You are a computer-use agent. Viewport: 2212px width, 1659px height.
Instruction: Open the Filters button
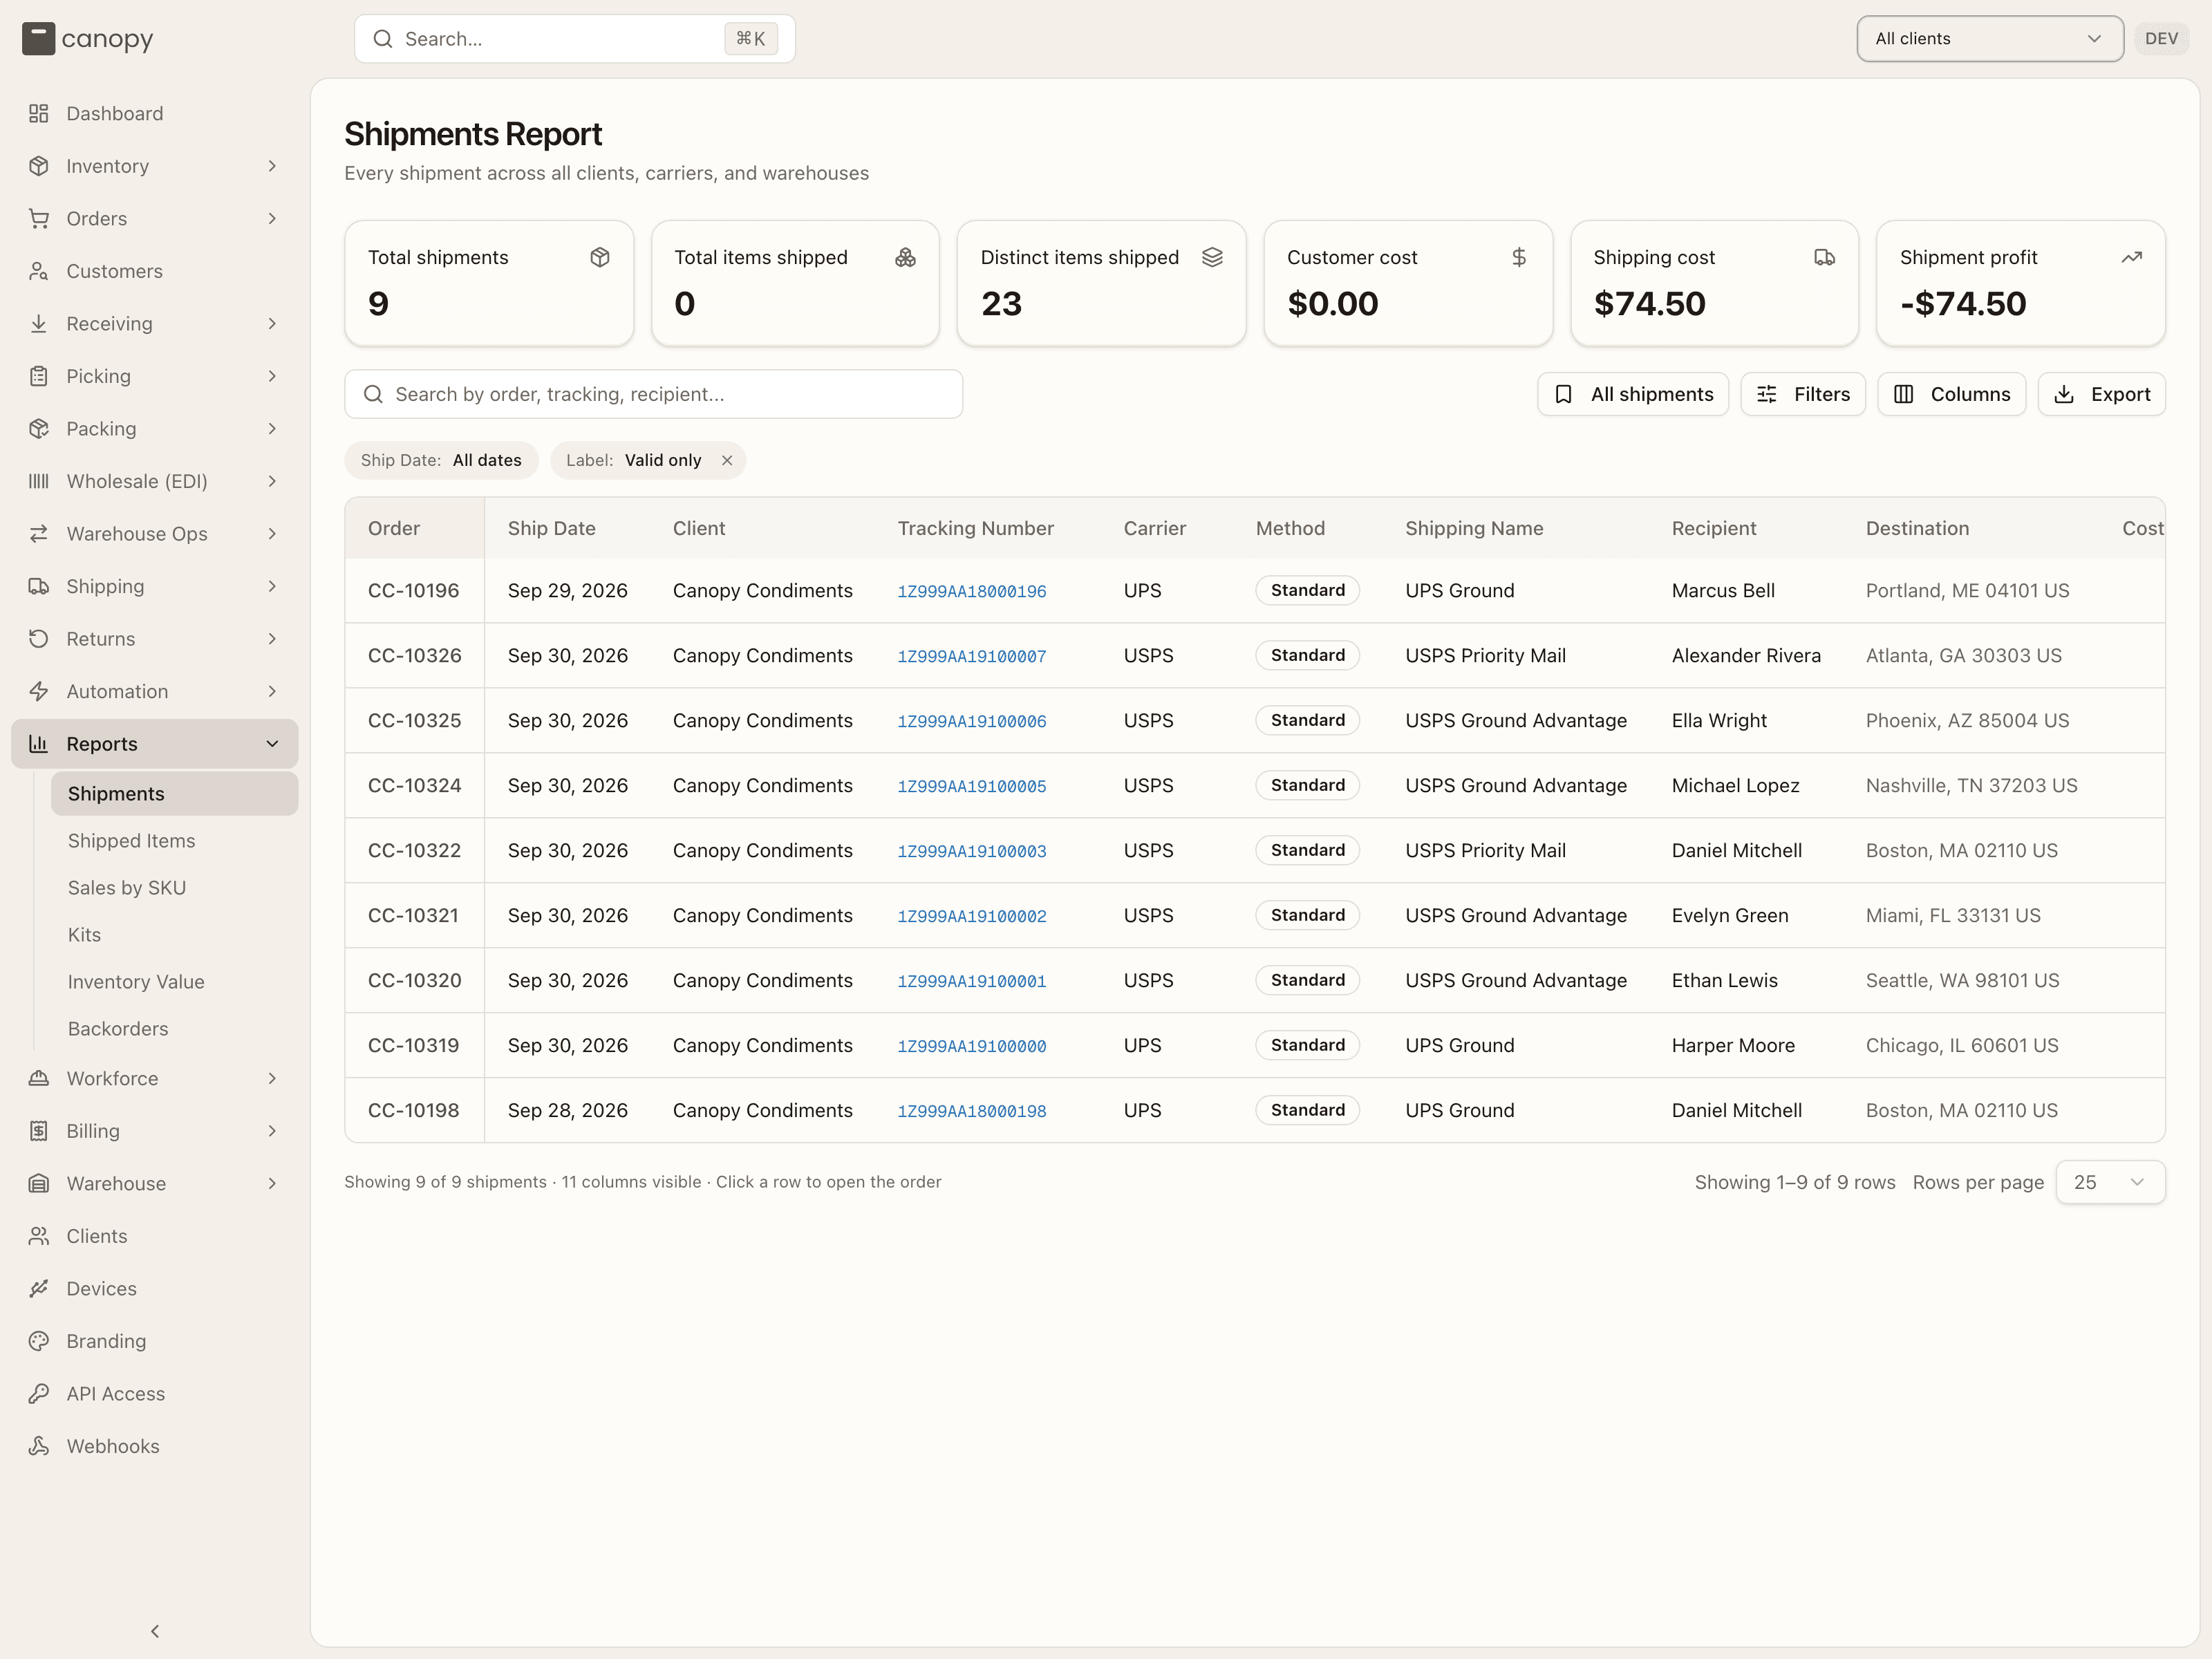pyautogui.click(x=1803, y=394)
